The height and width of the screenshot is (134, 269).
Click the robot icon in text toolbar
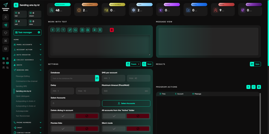pos(88,30)
